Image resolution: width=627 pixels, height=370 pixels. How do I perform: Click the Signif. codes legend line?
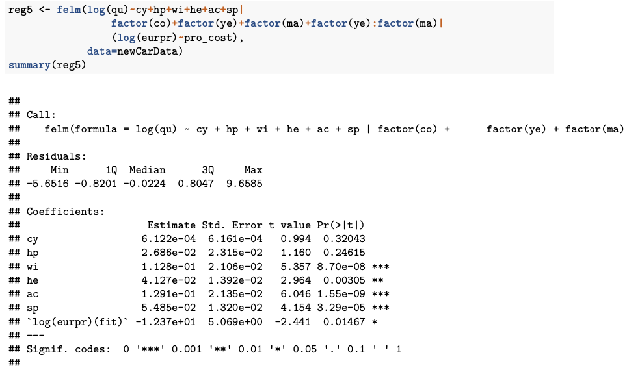[x=213, y=349]
